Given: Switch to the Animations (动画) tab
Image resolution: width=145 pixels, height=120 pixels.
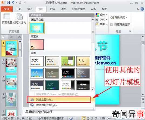Looking at the screenshot, I should tap(63, 9).
